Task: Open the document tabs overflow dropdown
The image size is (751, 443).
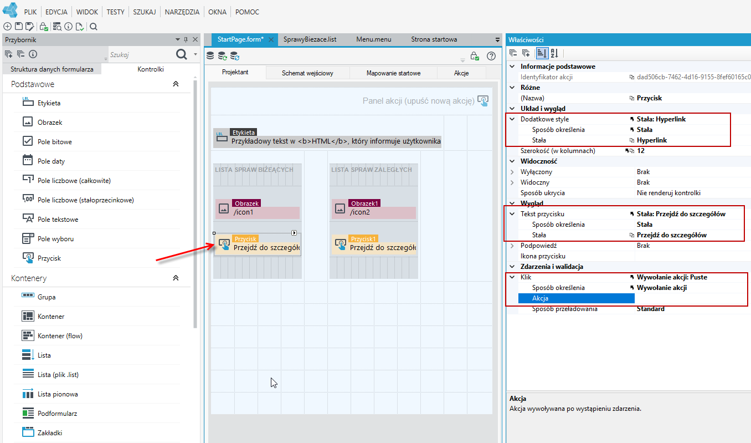Action: pos(497,39)
